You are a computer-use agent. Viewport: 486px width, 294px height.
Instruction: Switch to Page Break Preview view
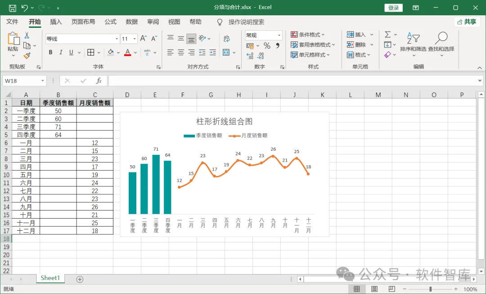pos(392,289)
